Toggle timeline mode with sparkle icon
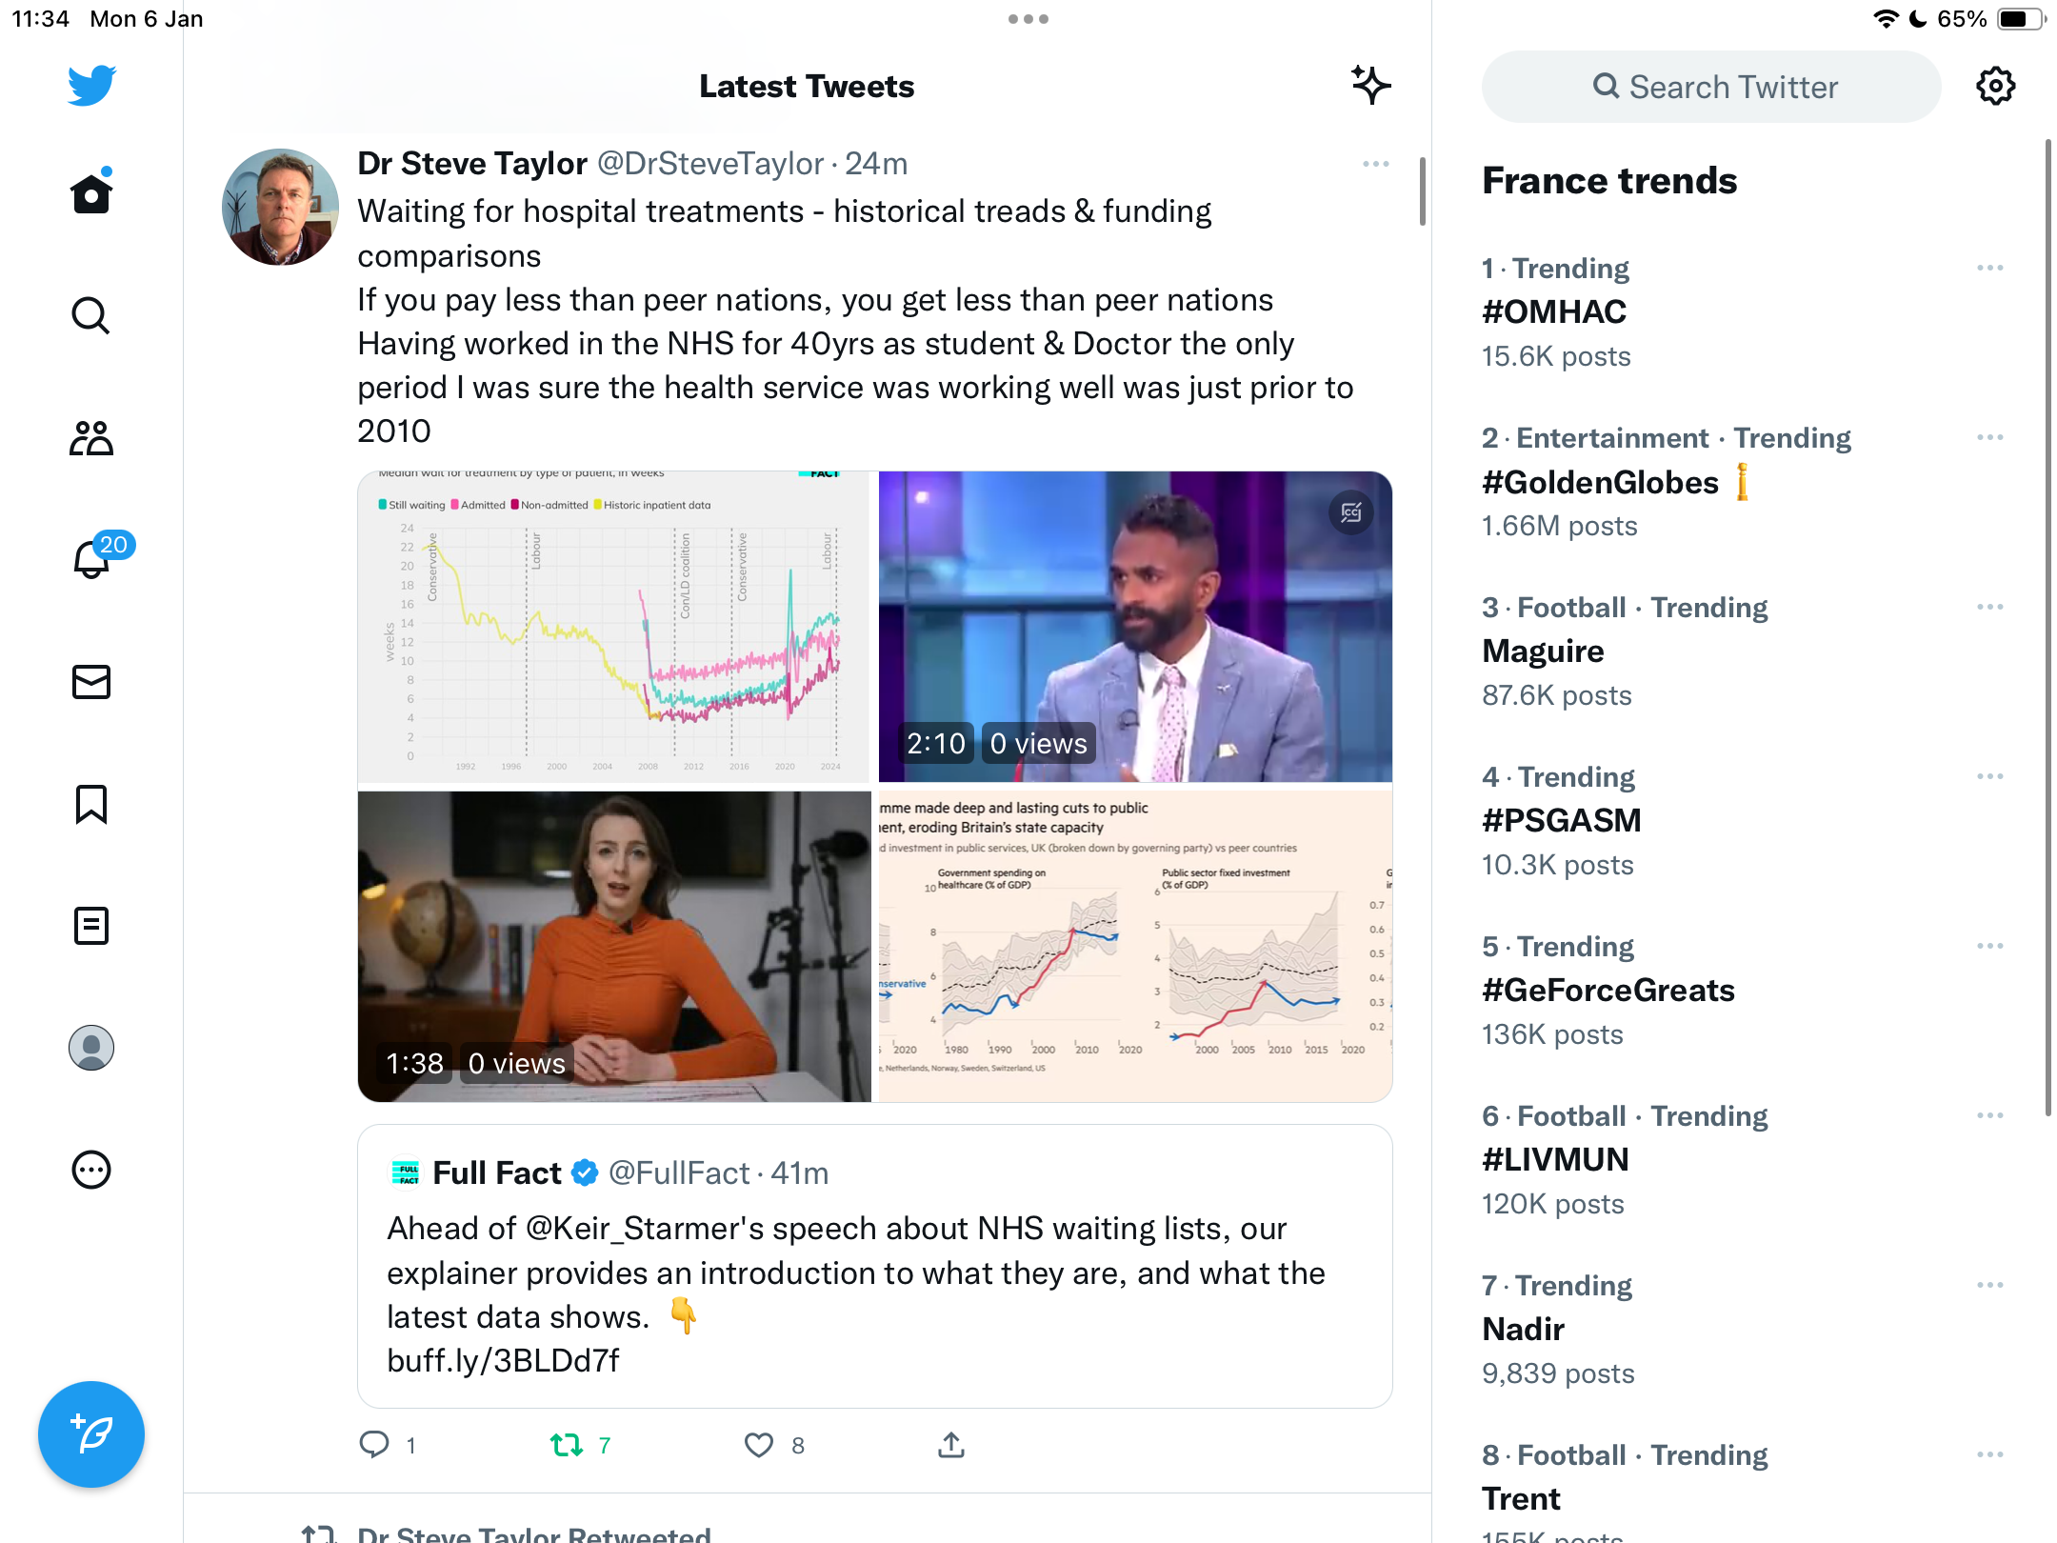This screenshot has width=2057, height=1543. coord(1371,86)
